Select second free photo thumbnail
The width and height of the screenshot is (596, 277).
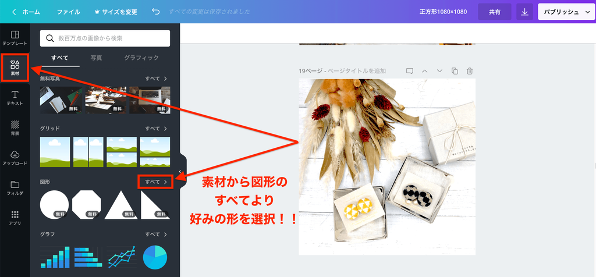coord(106,100)
